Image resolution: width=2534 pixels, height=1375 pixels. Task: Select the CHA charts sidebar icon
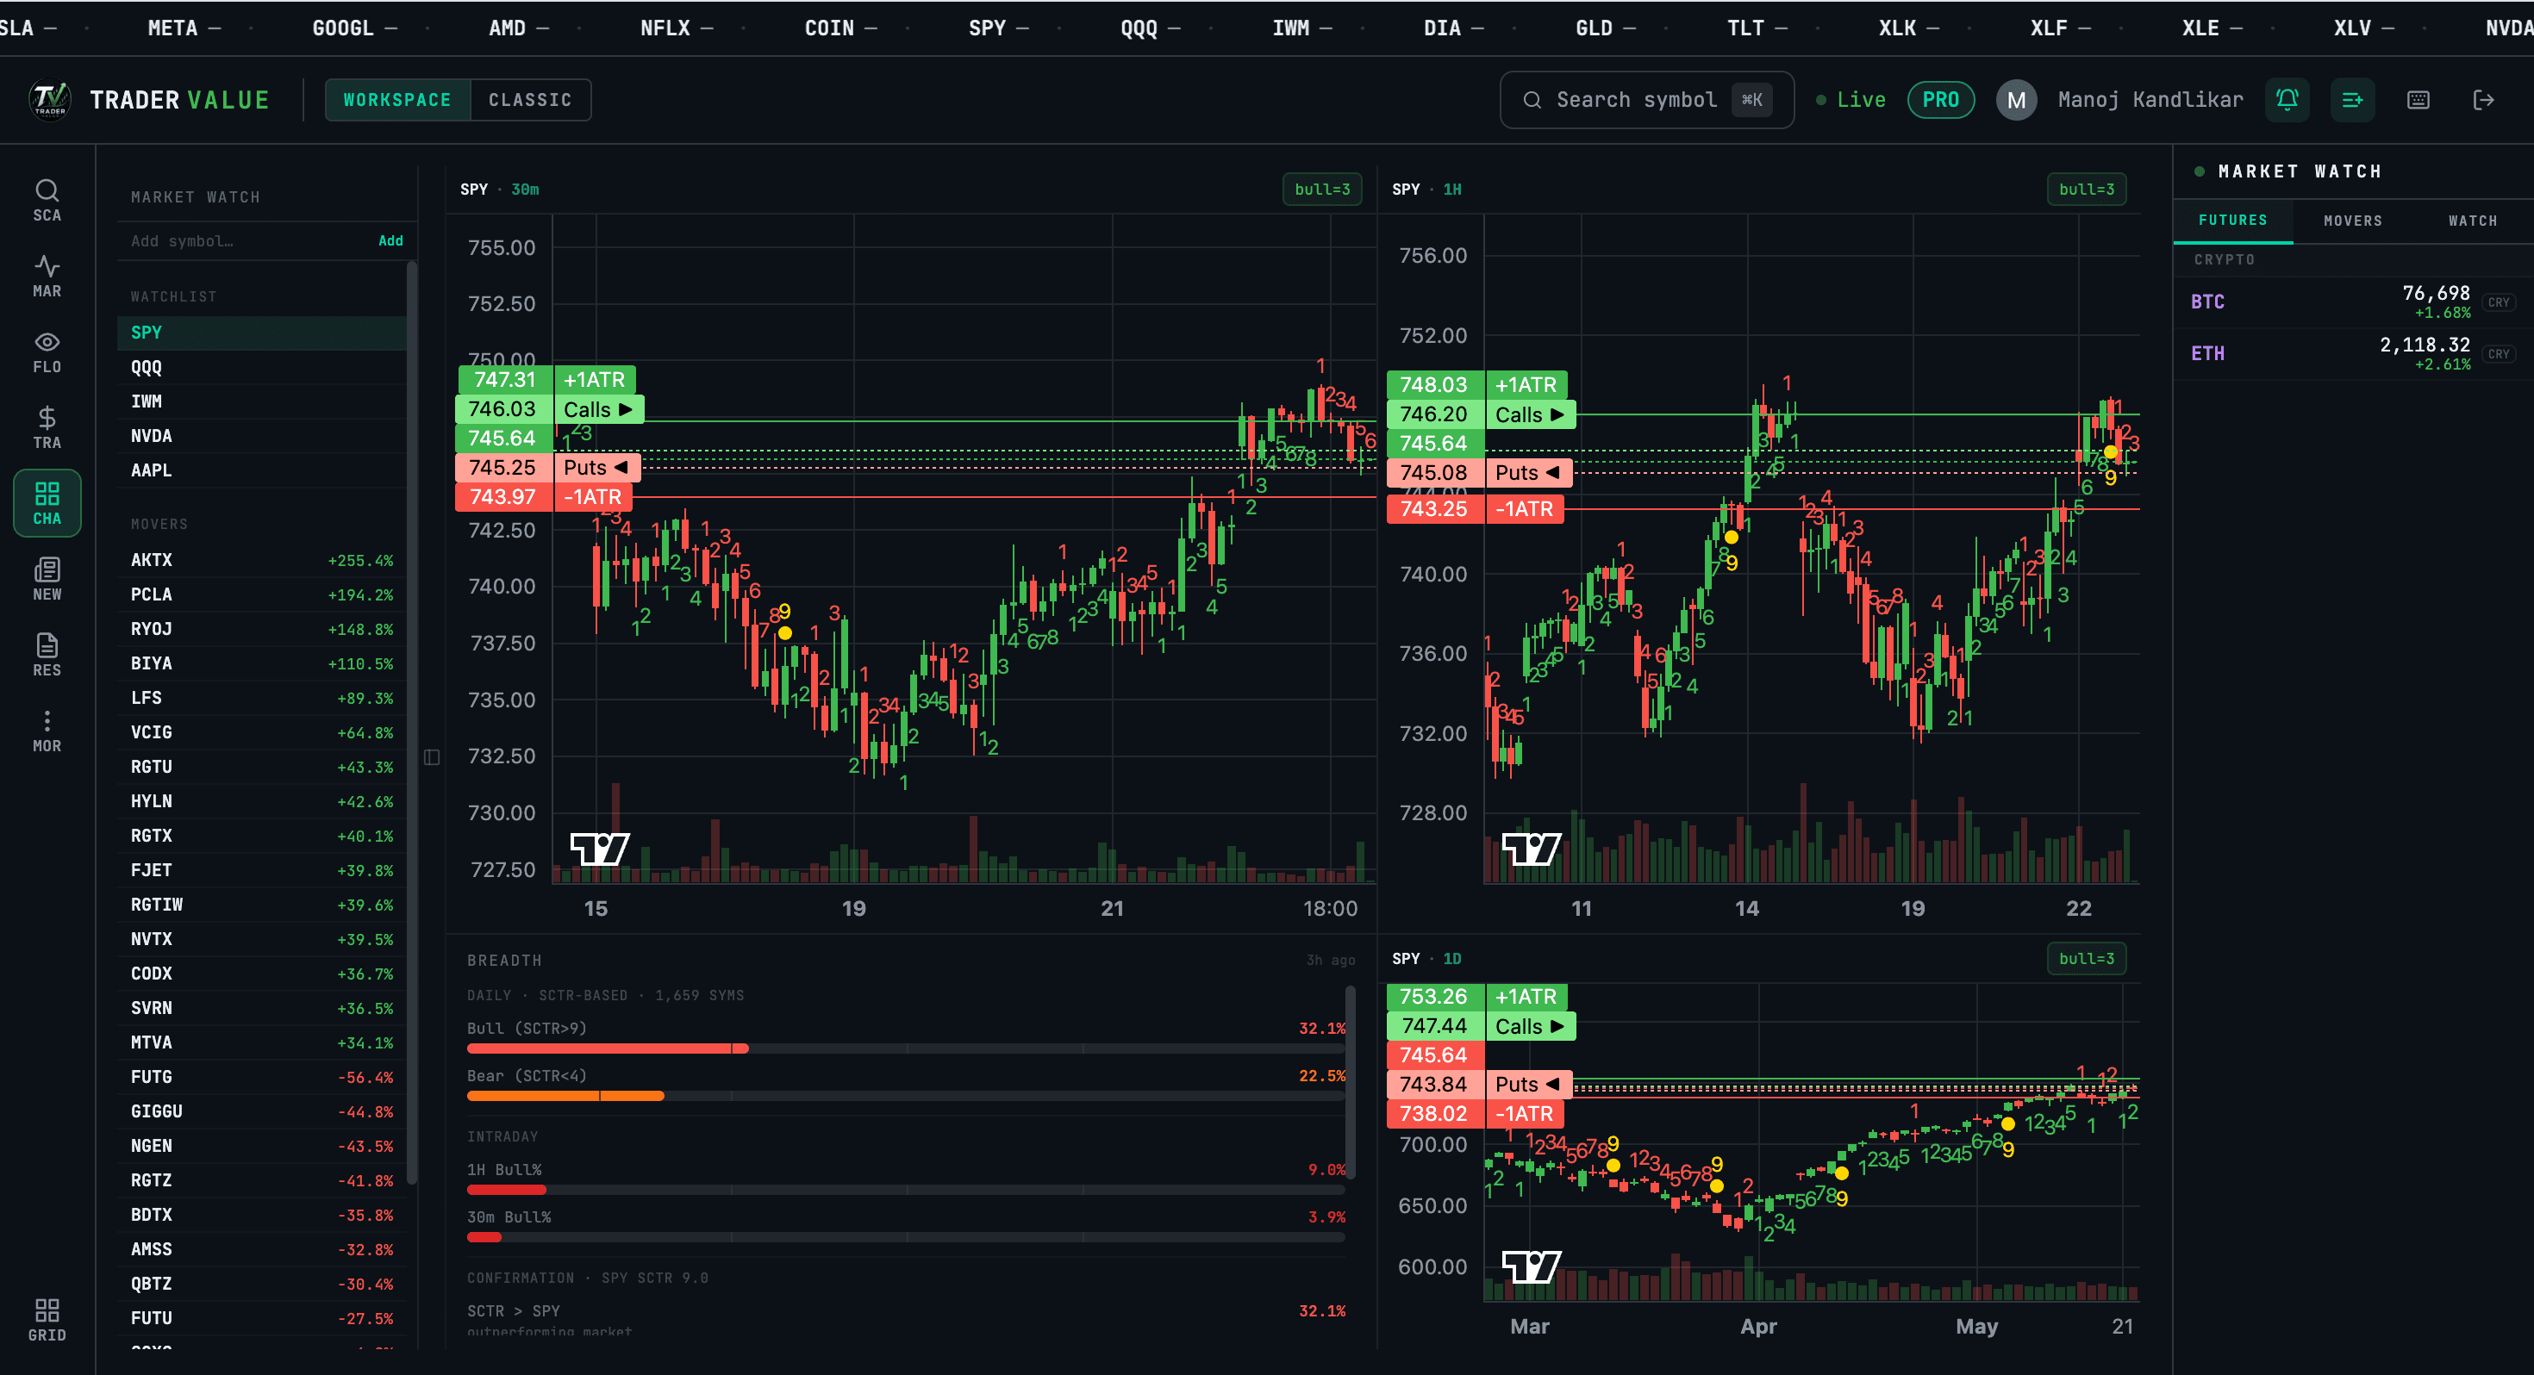tap(47, 502)
